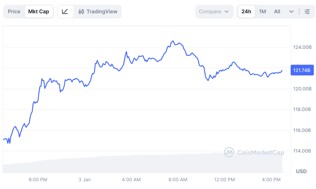Select the All time range tab
This screenshot has width=316, height=189.
coord(277,11)
